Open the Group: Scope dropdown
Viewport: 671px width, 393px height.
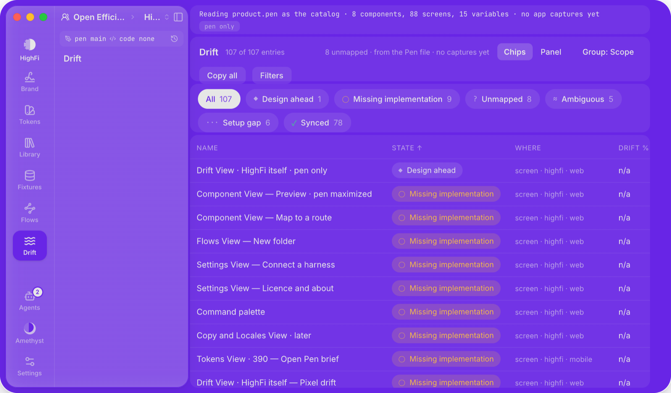[608, 52]
